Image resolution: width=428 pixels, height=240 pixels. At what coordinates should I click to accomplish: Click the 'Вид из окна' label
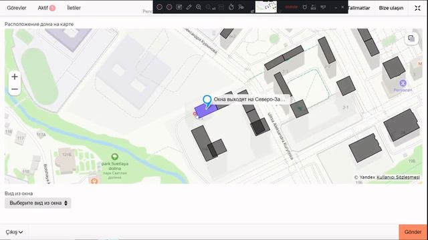click(19, 193)
